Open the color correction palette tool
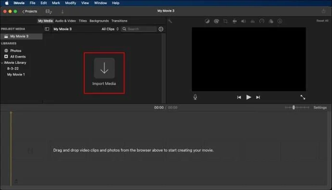The height and width of the screenshot is (190, 332). coord(217,21)
